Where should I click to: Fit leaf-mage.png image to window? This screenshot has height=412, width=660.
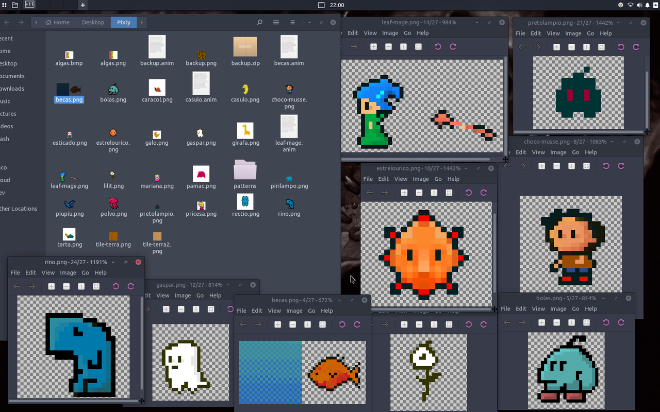click(418, 46)
